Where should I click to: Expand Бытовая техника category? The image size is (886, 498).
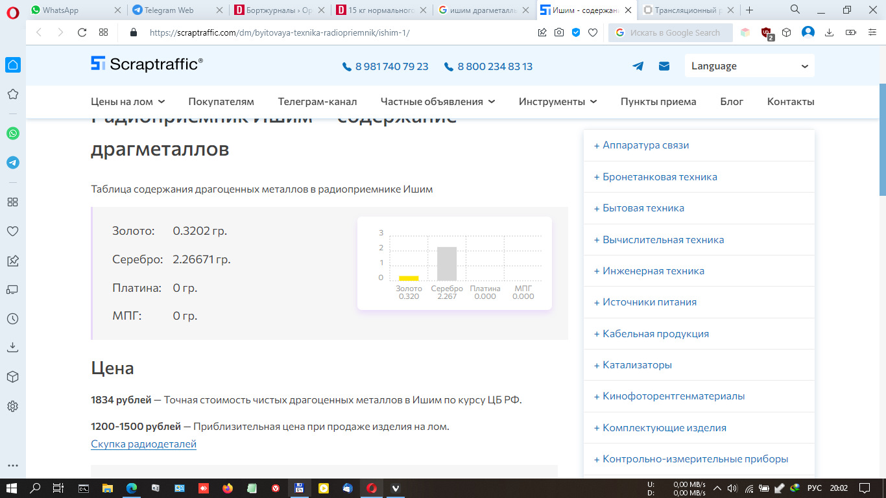pos(699,208)
